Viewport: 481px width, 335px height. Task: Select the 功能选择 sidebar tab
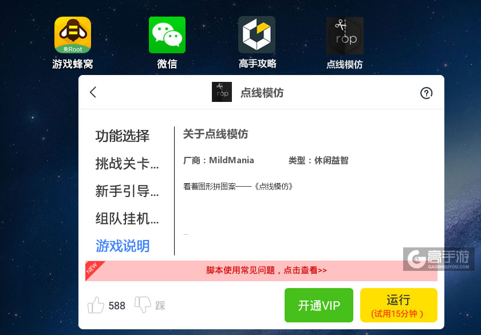pos(123,136)
